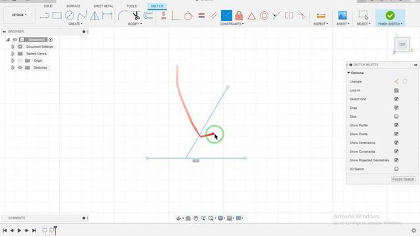Screen dimensions: 420x236
Task: Open the CONSTRAINTS dropdown menu
Action: [232, 24]
